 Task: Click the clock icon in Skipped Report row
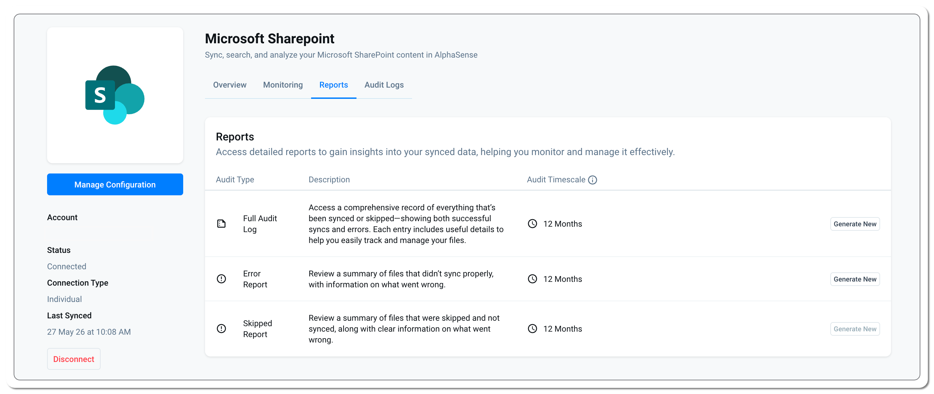[x=532, y=329]
